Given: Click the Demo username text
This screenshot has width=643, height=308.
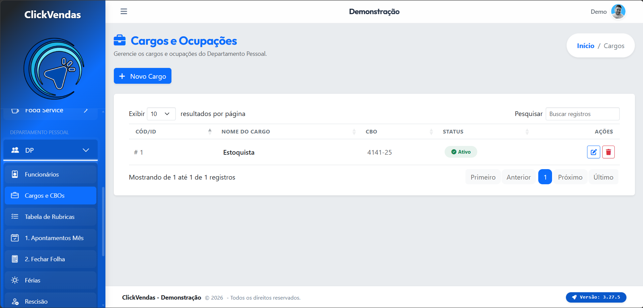Looking at the screenshot, I should click(x=599, y=12).
